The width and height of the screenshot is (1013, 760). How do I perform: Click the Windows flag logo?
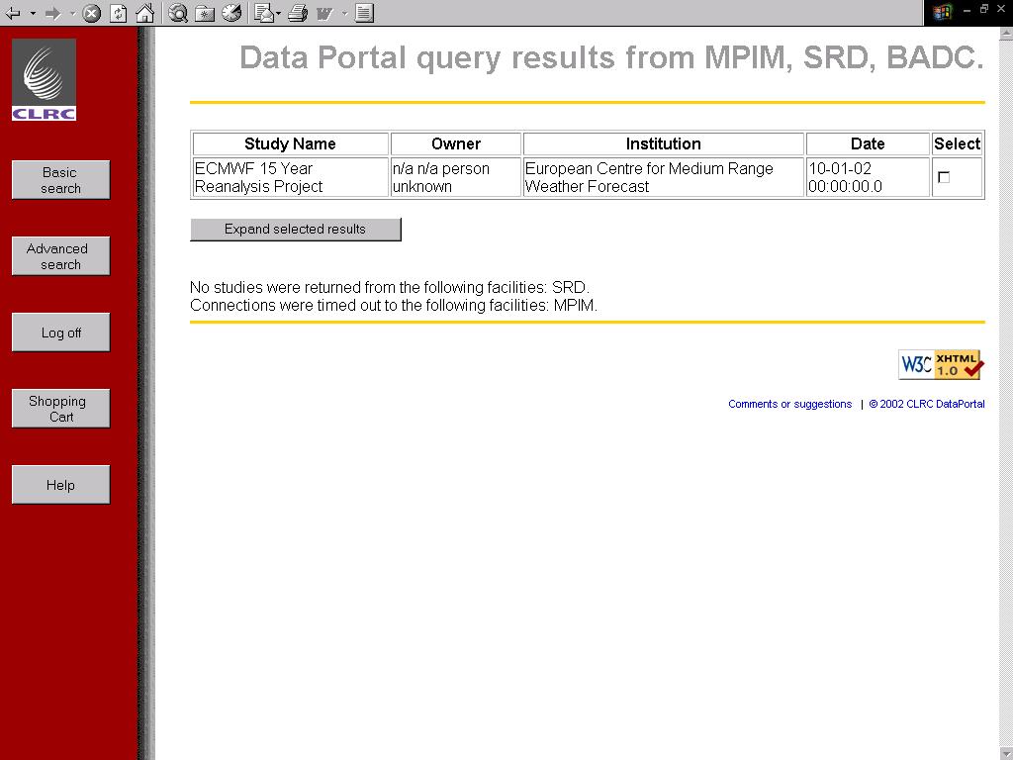(943, 12)
